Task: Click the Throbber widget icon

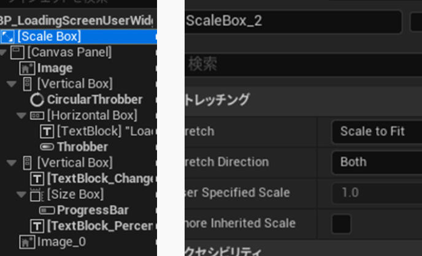Action: point(47,147)
